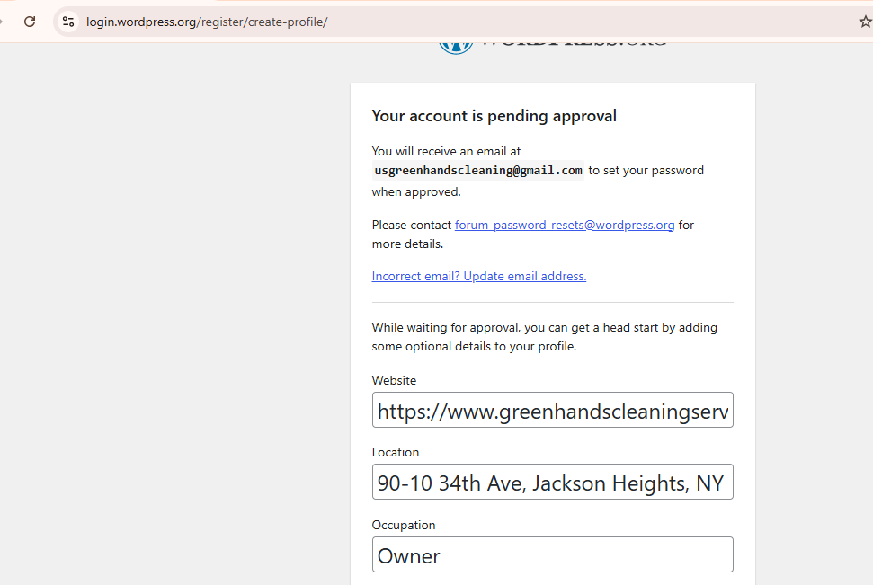873x585 pixels.
Task: Click the Website field label
Action: pos(394,380)
